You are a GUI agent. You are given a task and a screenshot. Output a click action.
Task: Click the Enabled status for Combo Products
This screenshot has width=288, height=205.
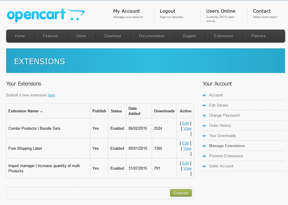pyautogui.click(x=117, y=129)
